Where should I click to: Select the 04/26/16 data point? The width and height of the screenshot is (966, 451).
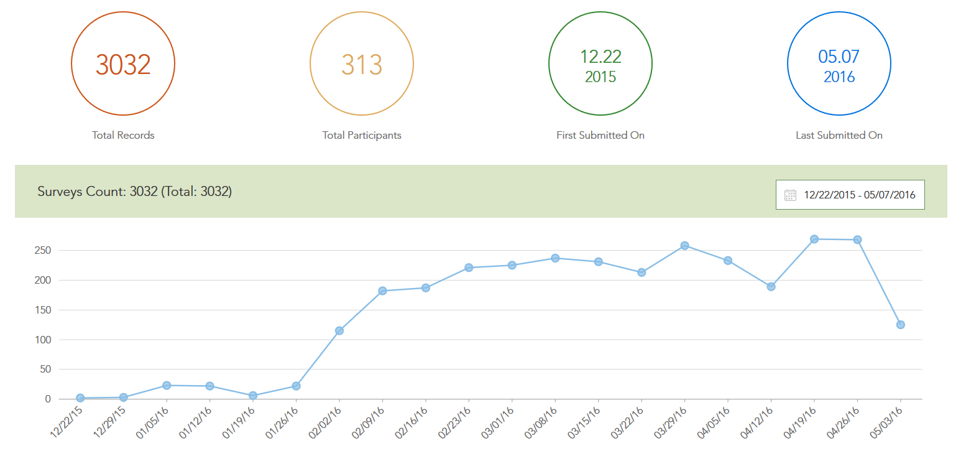[857, 240]
